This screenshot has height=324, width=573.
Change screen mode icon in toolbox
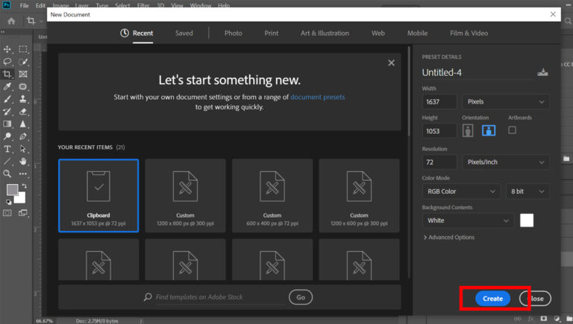pos(23,213)
